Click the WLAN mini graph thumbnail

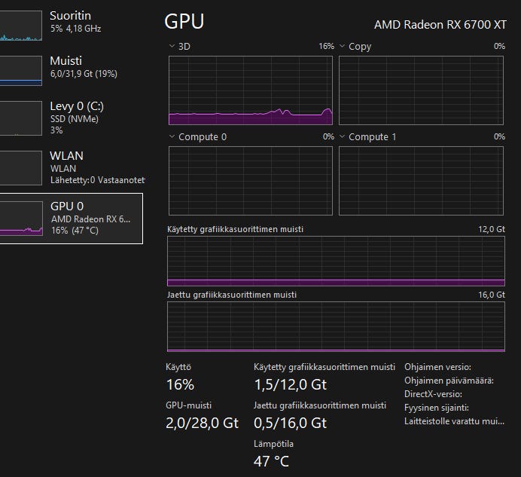click(21, 167)
